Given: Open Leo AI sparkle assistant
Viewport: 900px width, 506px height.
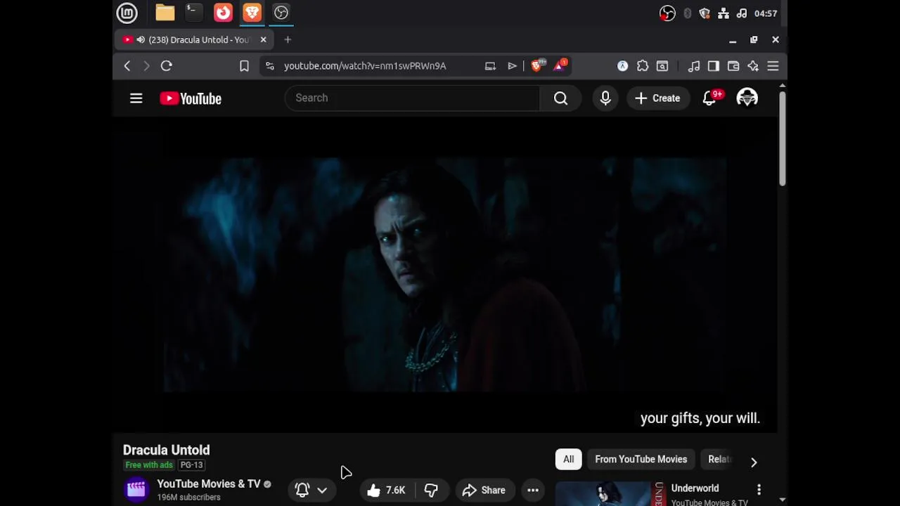Looking at the screenshot, I should (753, 66).
